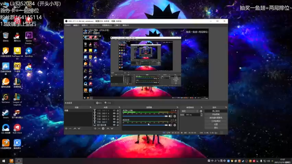Open the 编辑(E) menu in OBS
This screenshot has width=292, height=164.
(76, 25)
